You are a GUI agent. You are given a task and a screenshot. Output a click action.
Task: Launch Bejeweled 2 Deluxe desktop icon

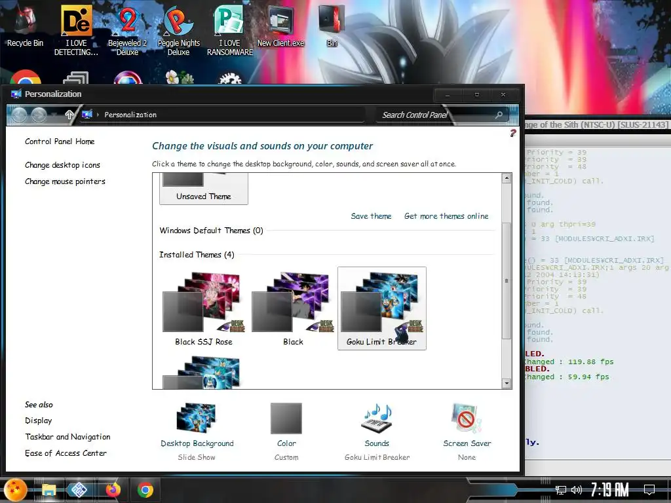127,30
